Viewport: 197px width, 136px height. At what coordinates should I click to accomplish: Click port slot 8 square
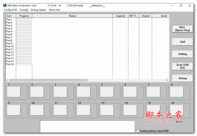click(177, 92)
